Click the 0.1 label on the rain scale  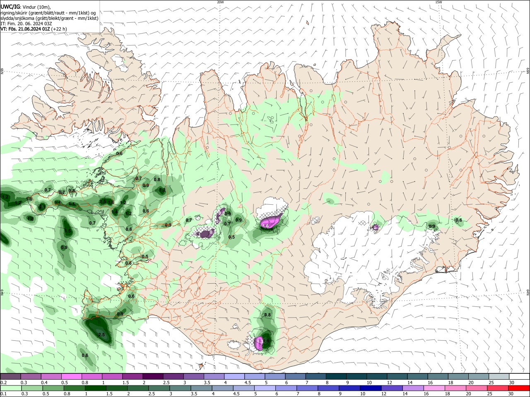tap(4, 394)
